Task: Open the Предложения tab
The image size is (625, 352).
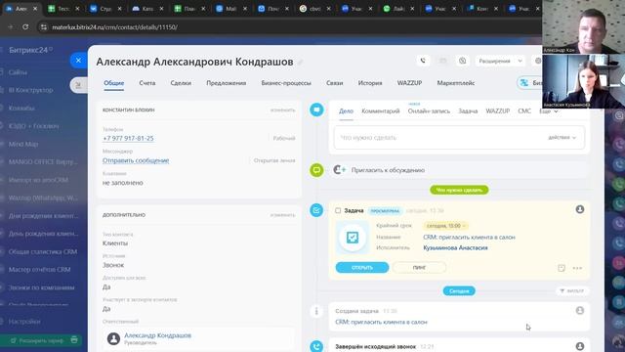Action: point(226,83)
